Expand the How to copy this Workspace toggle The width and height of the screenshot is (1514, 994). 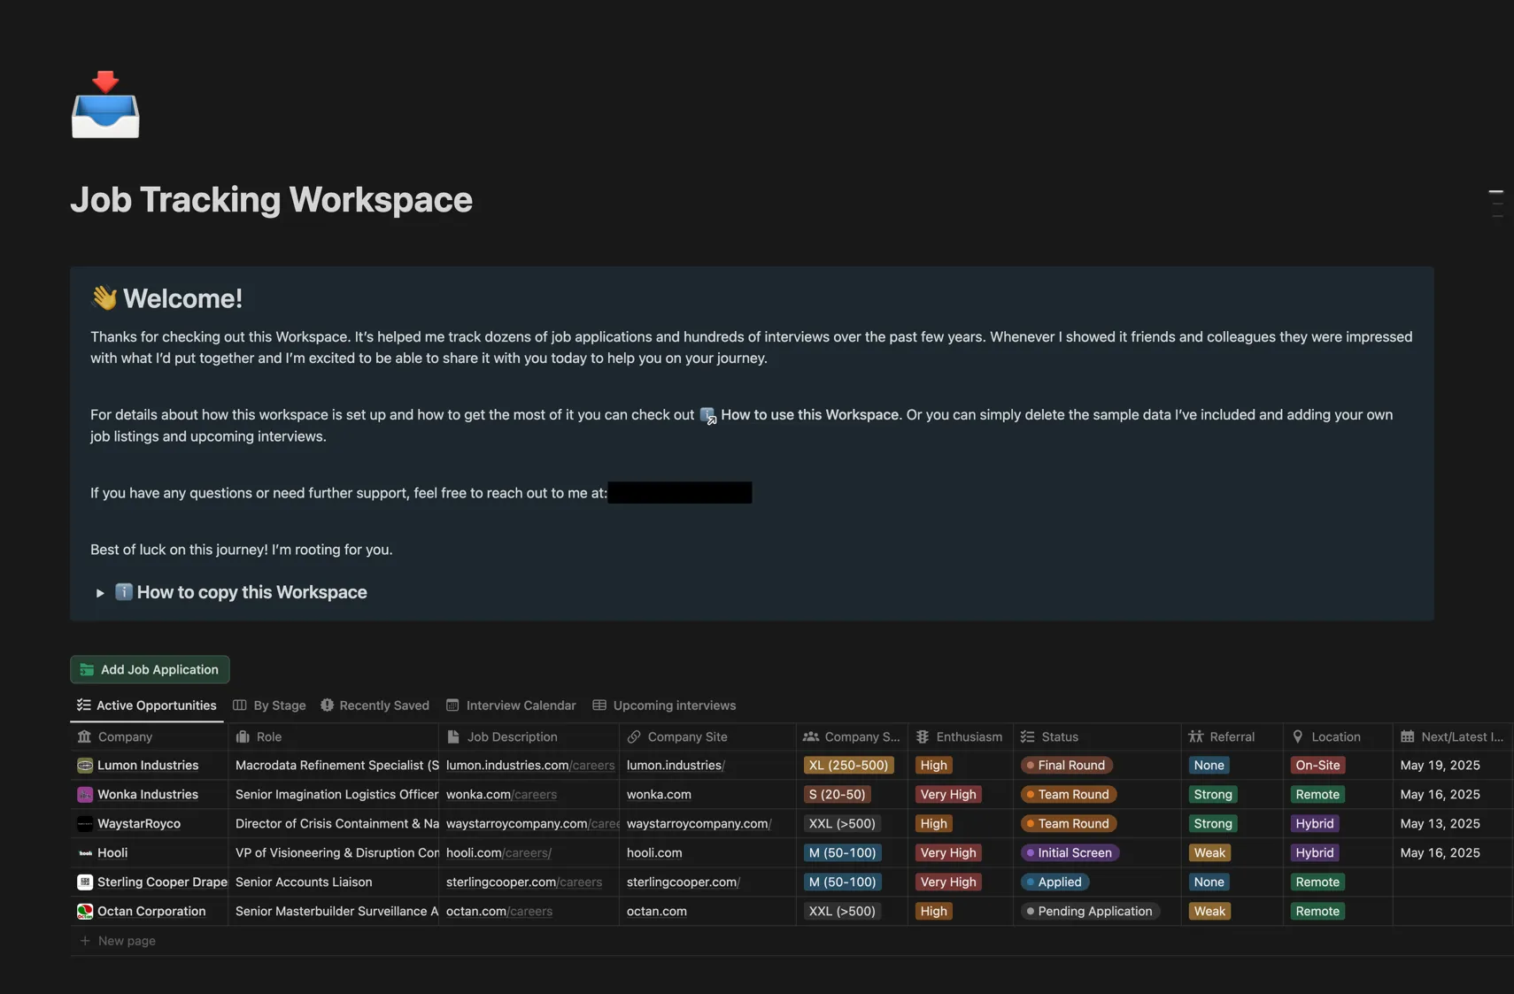(x=100, y=593)
